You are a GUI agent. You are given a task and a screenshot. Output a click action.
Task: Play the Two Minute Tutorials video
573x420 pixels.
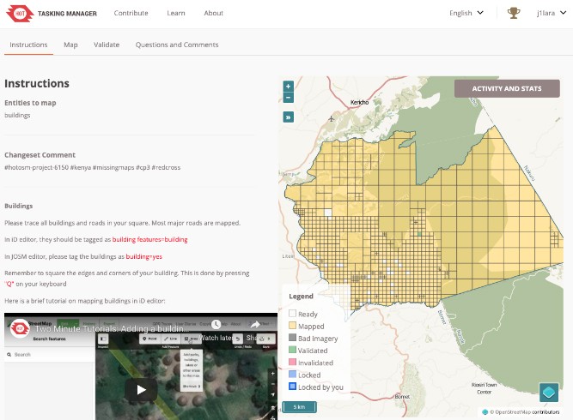pyautogui.click(x=141, y=389)
